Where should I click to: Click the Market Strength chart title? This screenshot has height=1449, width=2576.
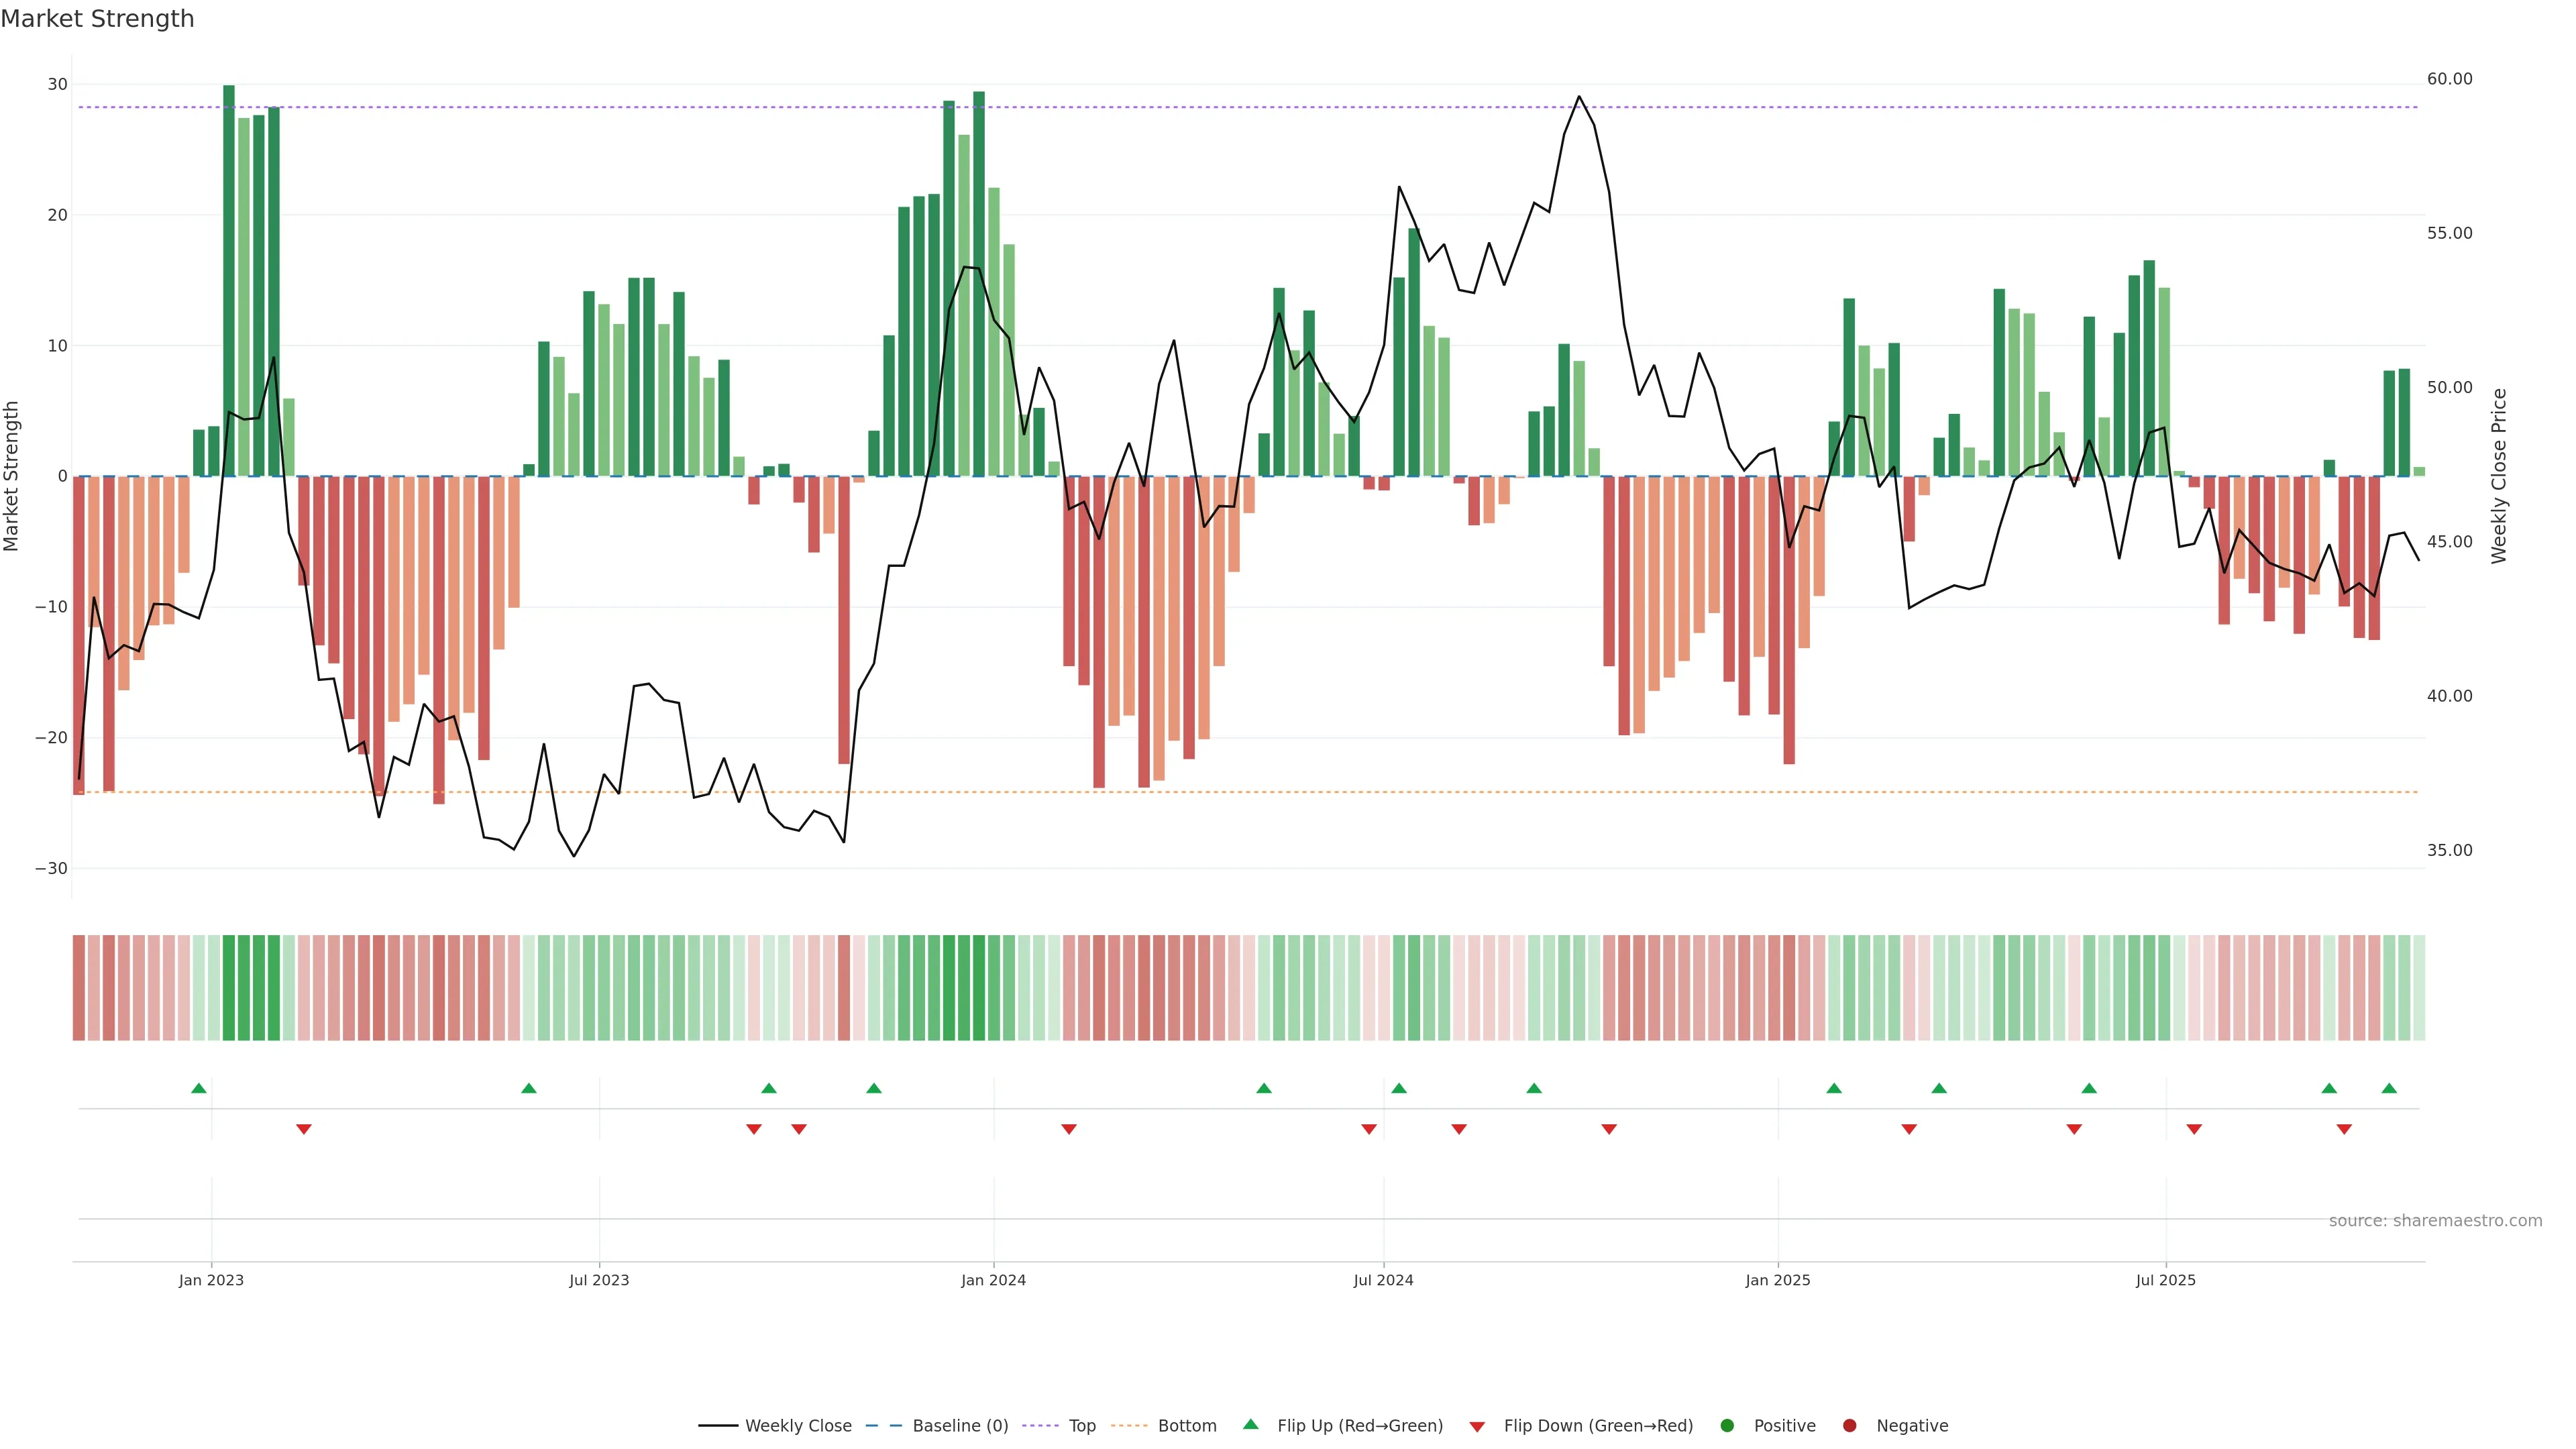point(97,19)
